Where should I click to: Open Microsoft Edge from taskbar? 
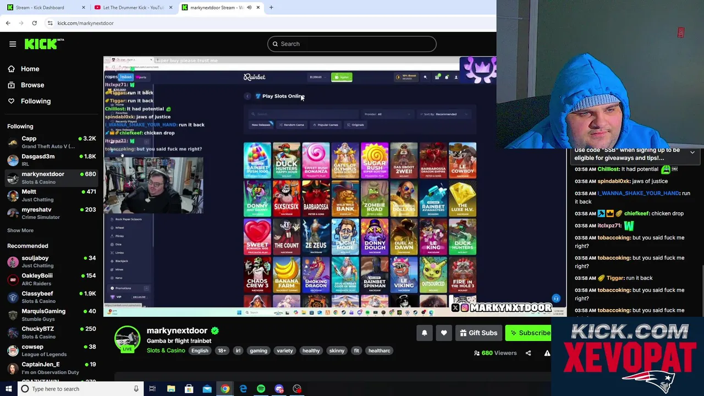pos(243,389)
